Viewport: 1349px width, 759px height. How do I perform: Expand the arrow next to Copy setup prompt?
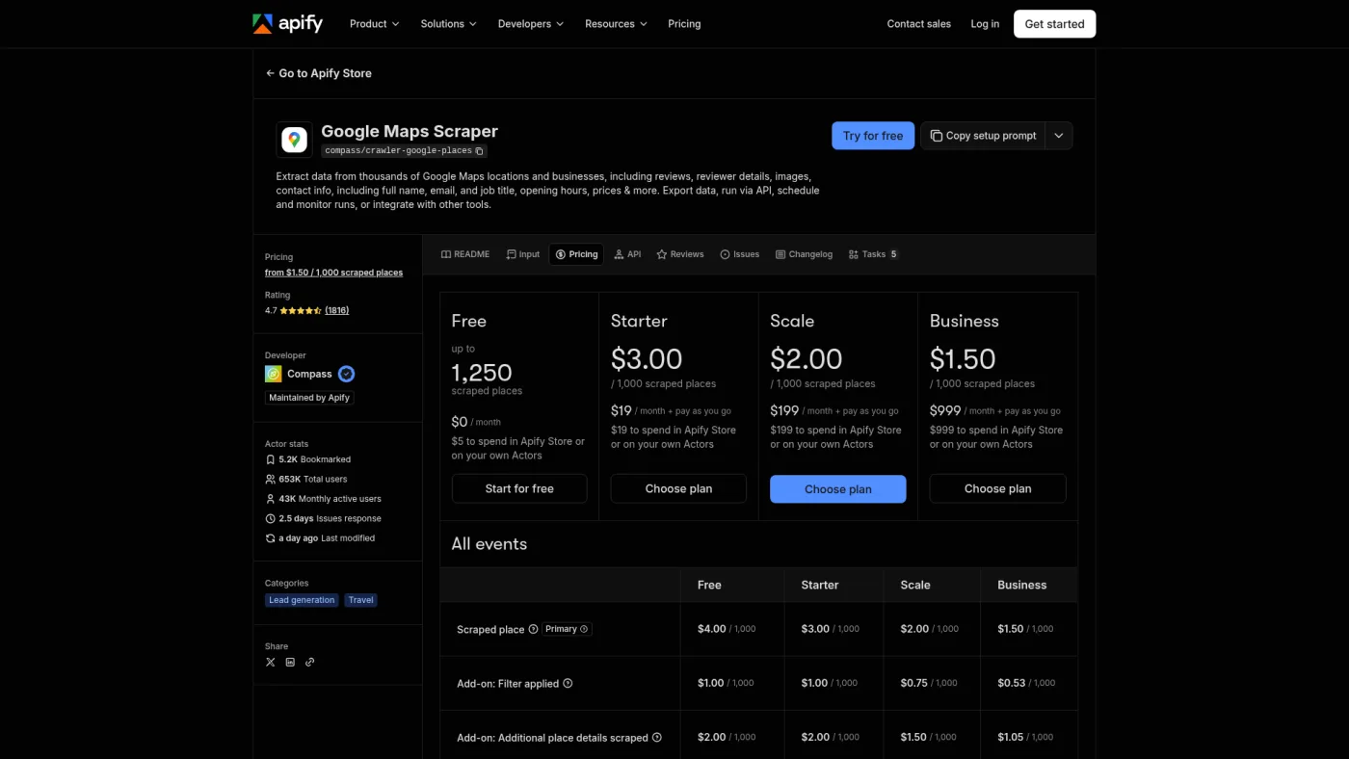coord(1059,136)
